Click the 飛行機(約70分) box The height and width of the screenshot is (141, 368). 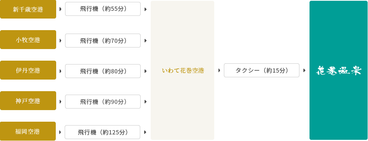tap(103, 41)
